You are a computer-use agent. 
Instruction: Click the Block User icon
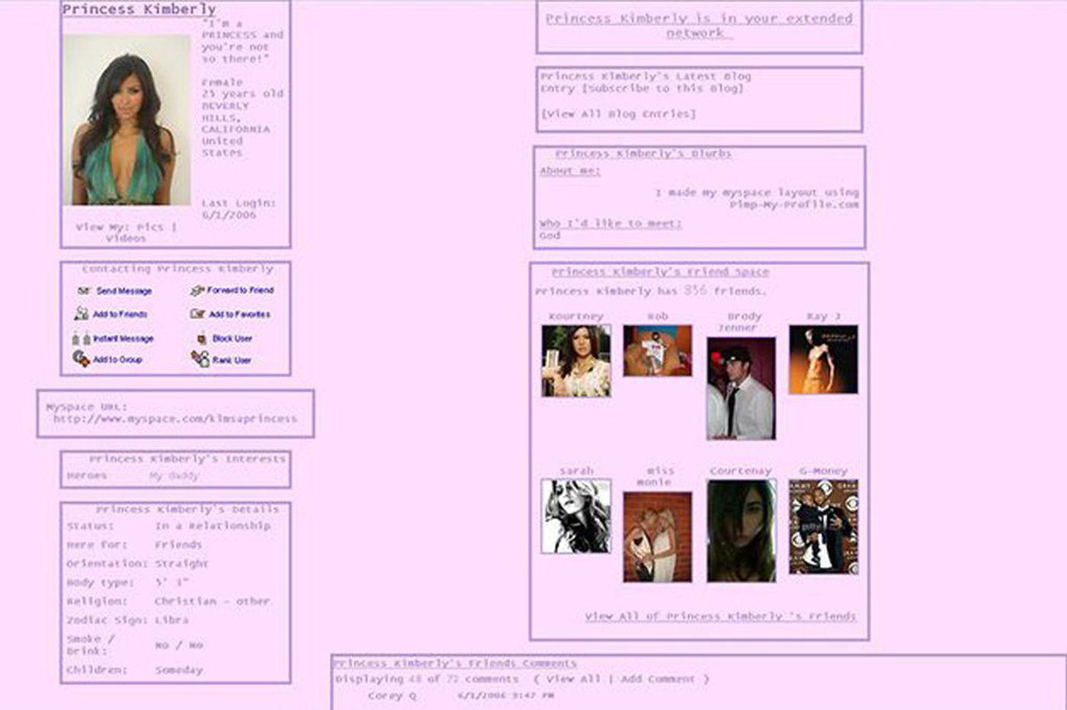(x=202, y=338)
